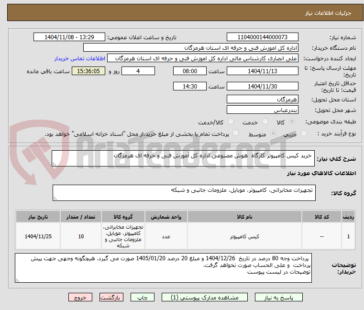Select the کالا radio button
The image size is (364, 310).
point(292,122)
